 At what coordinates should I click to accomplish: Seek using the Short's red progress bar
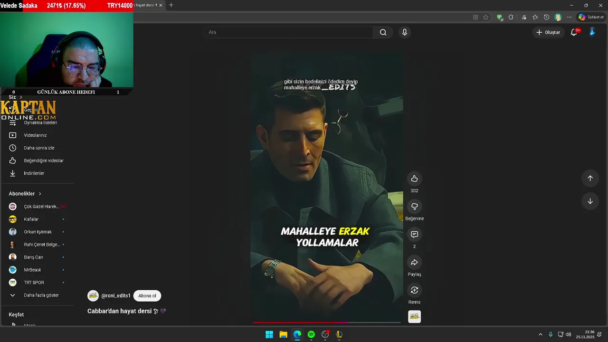point(327,323)
